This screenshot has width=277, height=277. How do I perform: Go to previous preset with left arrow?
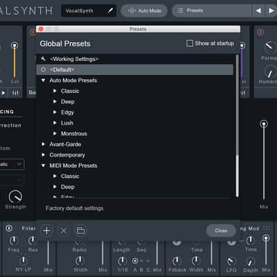[258, 10]
